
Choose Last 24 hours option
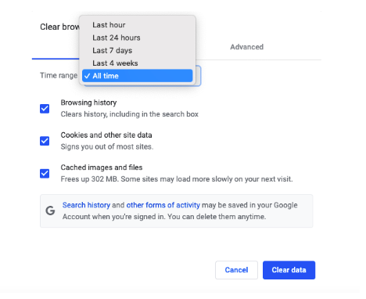click(x=137, y=38)
